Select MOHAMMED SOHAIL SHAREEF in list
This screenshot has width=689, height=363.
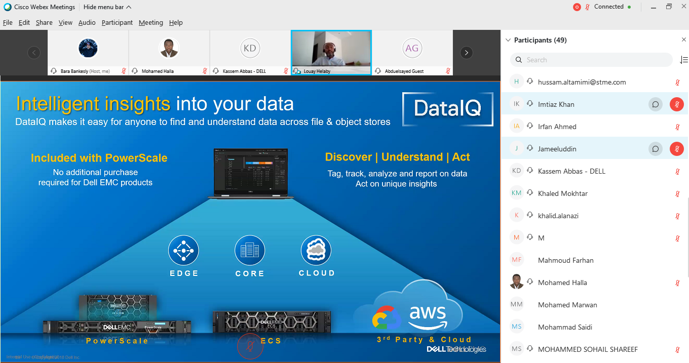pos(594,349)
